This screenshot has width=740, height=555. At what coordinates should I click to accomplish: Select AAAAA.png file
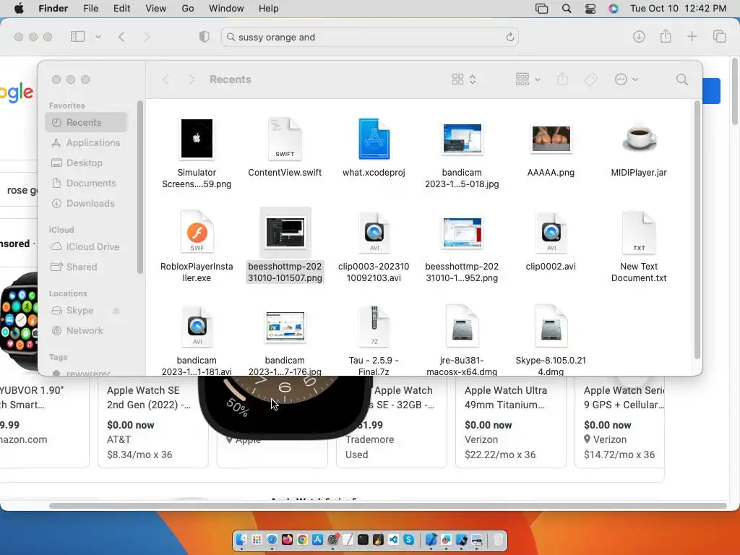pyautogui.click(x=551, y=151)
